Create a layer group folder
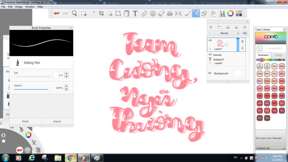The height and width of the screenshot is (162, 288). [219, 27]
